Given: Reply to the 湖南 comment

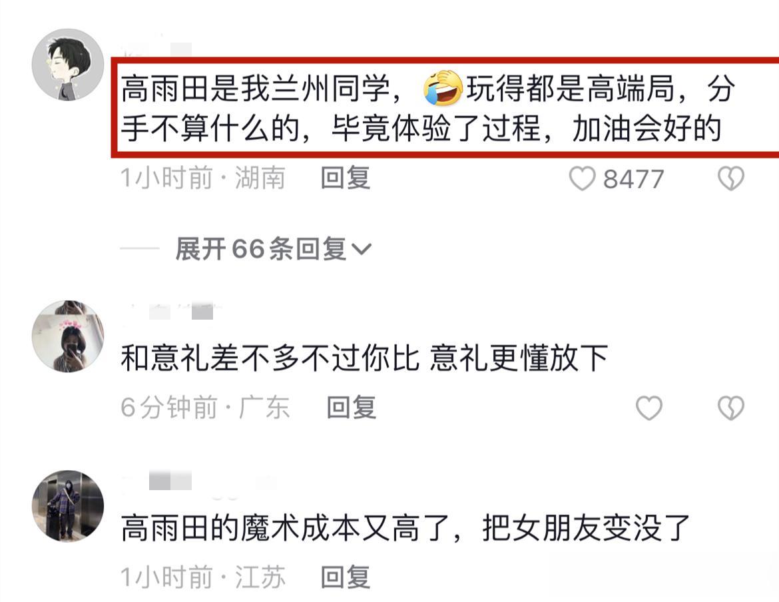Looking at the screenshot, I should point(346,178).
